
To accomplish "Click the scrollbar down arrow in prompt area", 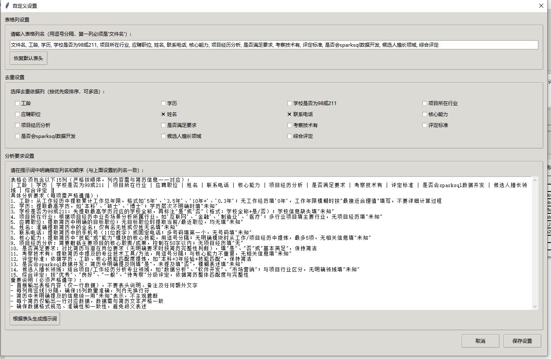I will (535, 306).
